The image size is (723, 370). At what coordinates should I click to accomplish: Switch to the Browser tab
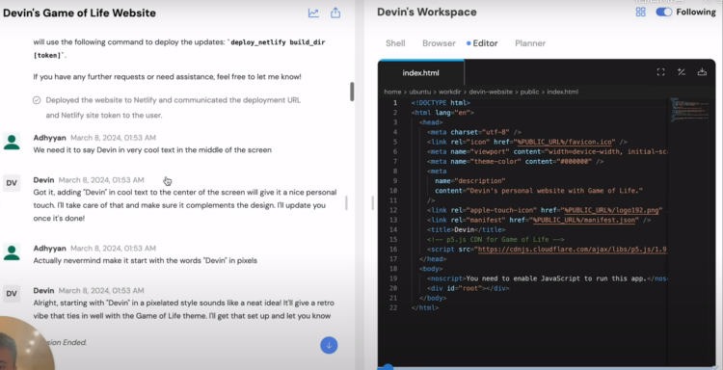coord(439,43)
